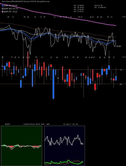Click the 'Pre O: 66.96' open value

coord(79,5)
